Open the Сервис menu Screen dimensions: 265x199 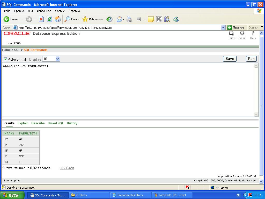coord(60,11)
